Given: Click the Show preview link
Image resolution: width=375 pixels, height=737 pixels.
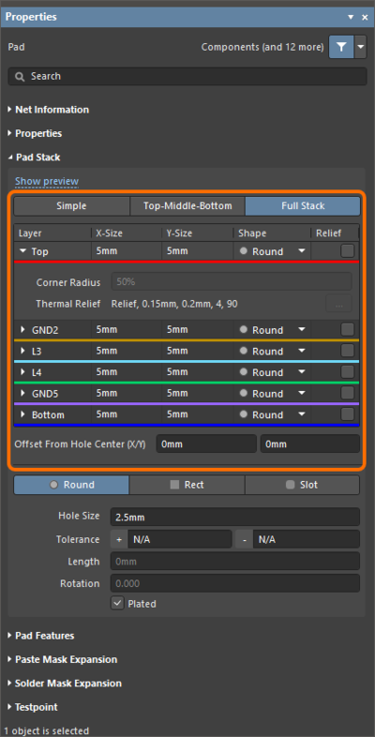Looking at the screenshot, I should [47, 181].
